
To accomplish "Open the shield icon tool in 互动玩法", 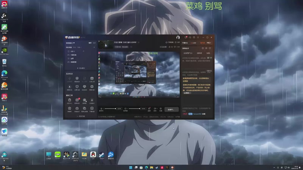I will 77,79.
